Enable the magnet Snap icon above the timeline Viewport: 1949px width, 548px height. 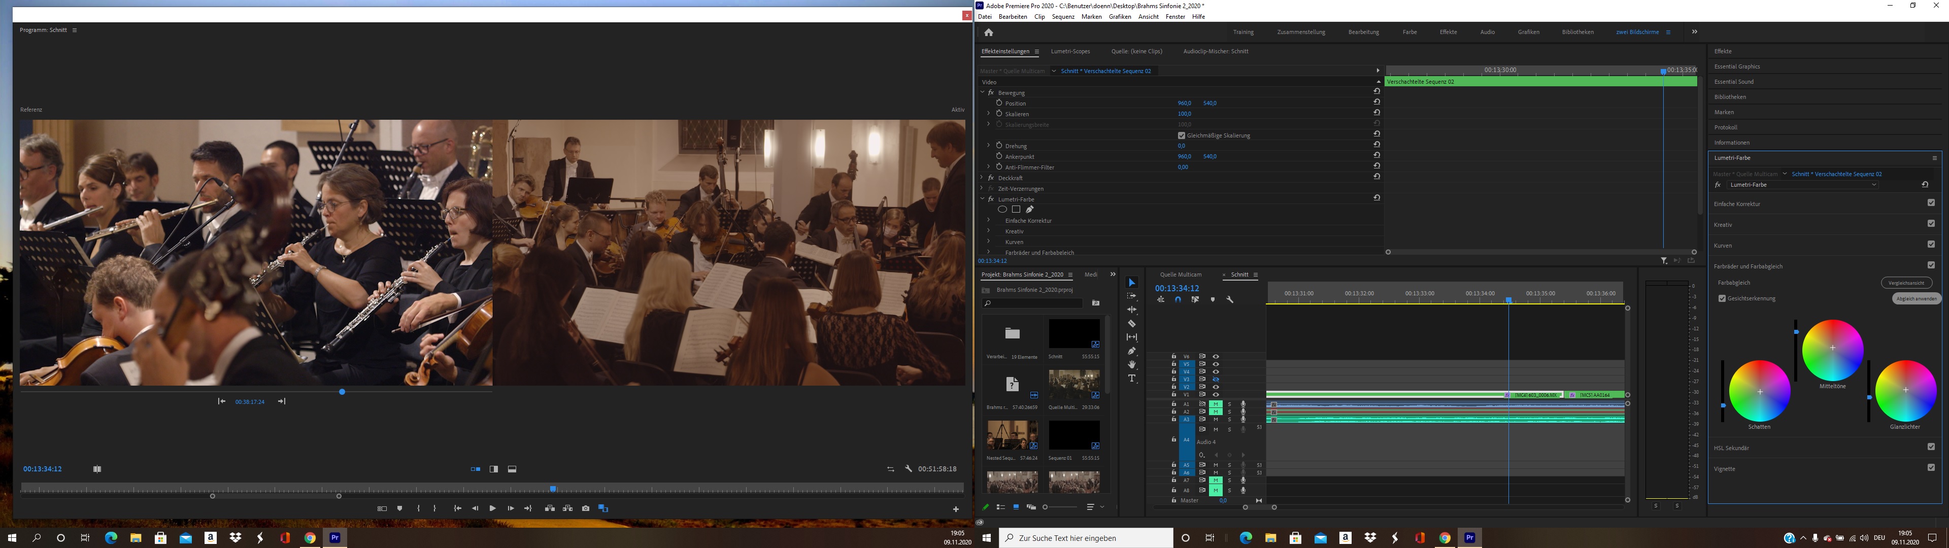(1179, 299)
